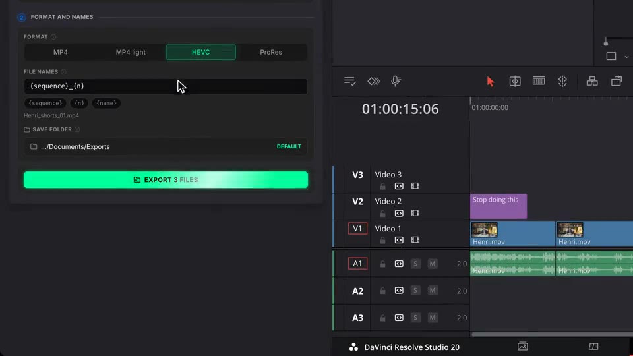Mute the A2 audio track
This screenshot has width=633, height=356.
433,291
